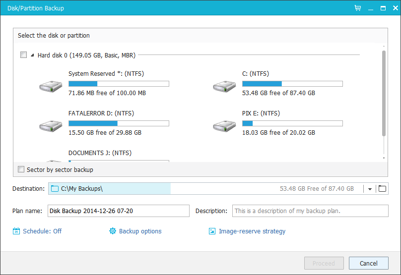Click the browse destination folder icon
This screenshot has height=275, width=401.
click(382, 188)
